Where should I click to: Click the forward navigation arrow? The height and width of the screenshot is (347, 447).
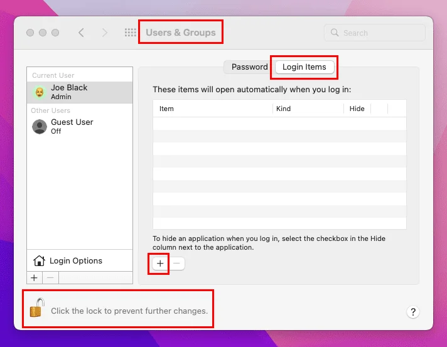[105, 33]
